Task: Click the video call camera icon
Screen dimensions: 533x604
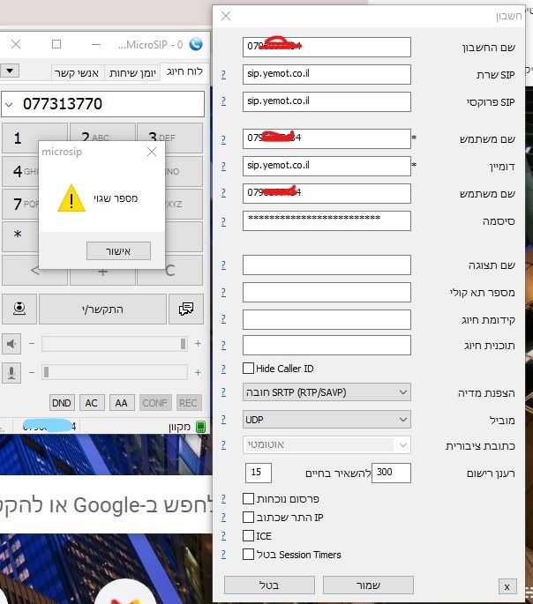Action: (x=19, y=309)
